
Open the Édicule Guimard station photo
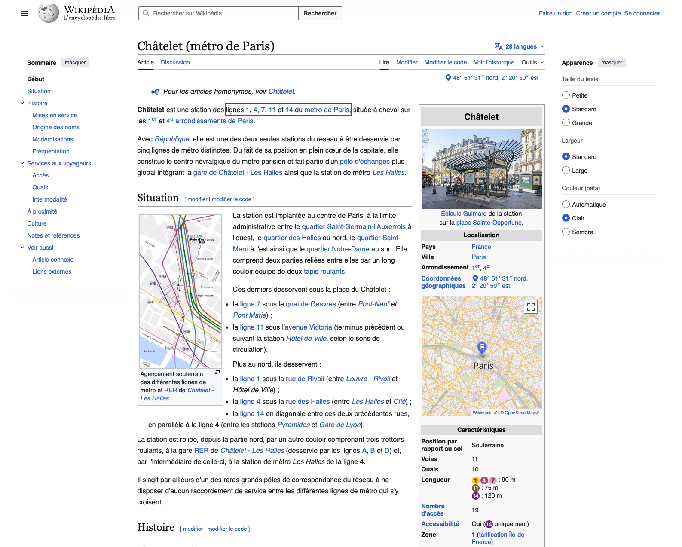click(x=481, y=169)
